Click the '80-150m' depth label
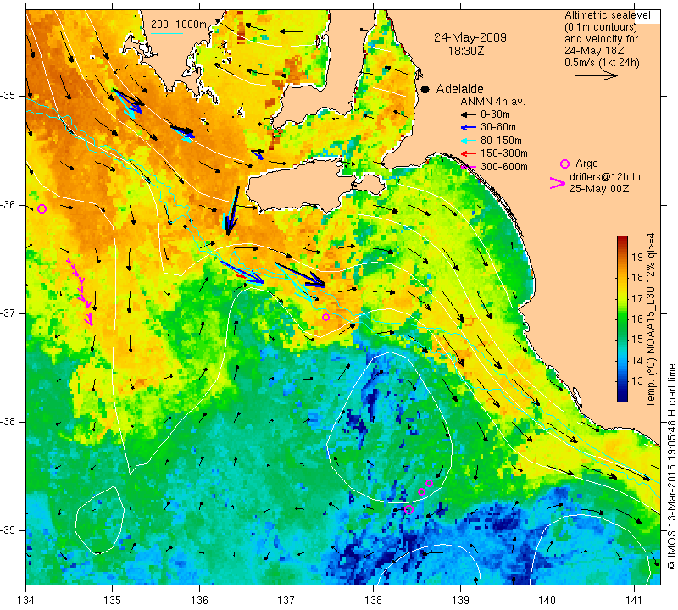Screen dimensions: 678x610 point(501,141)
